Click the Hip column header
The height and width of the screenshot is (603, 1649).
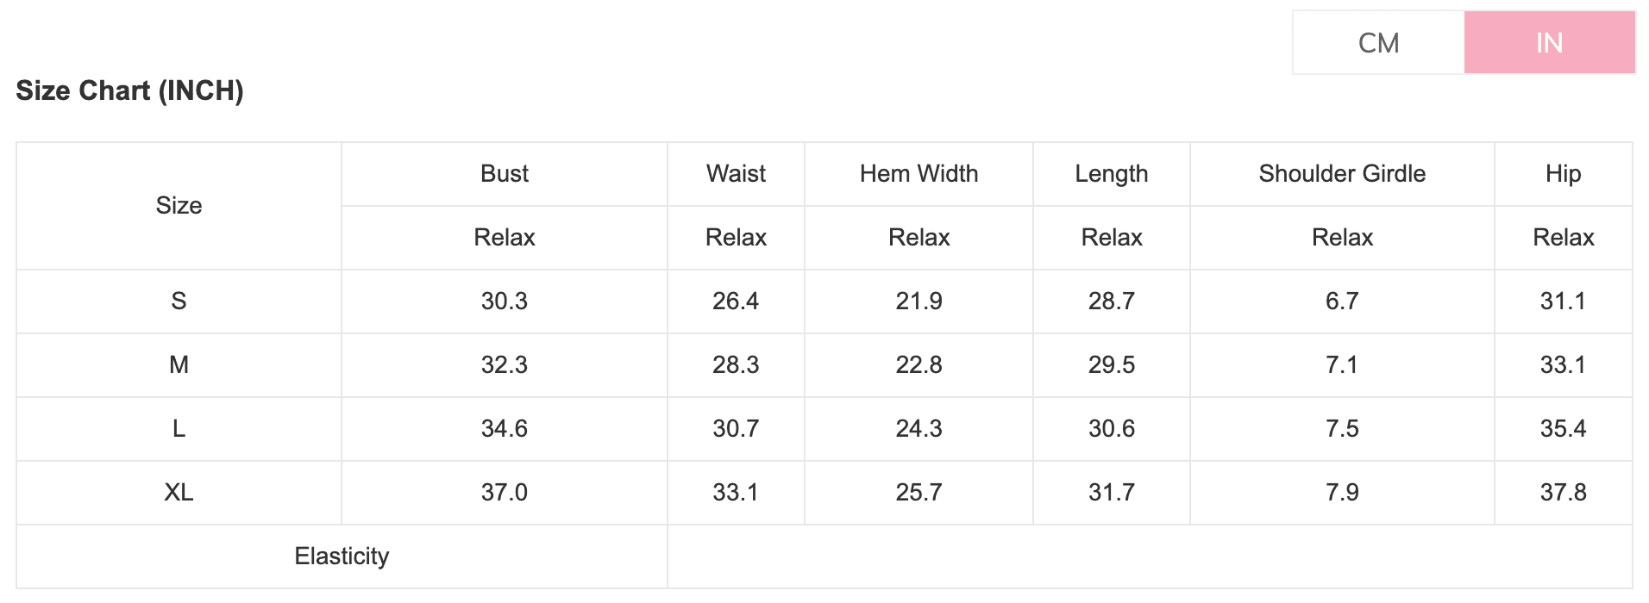pyautogui.click(x=1563, y=174)
